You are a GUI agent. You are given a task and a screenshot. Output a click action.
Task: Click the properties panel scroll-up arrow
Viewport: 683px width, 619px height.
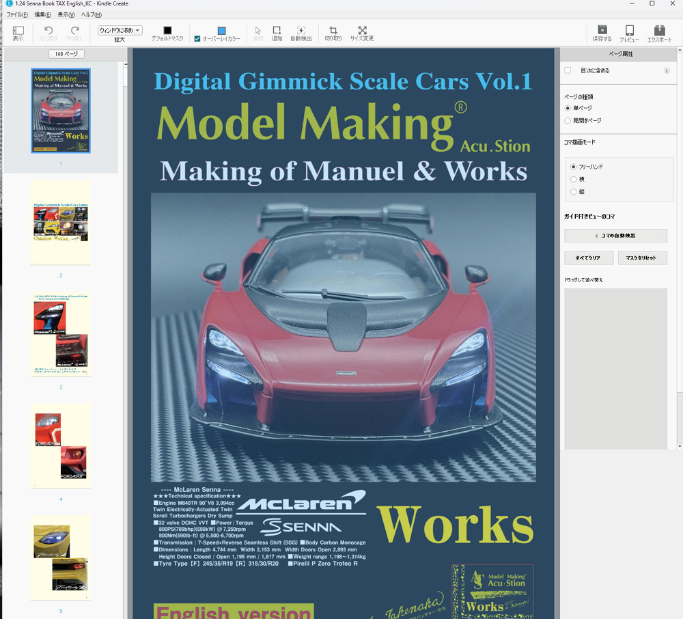680,51
